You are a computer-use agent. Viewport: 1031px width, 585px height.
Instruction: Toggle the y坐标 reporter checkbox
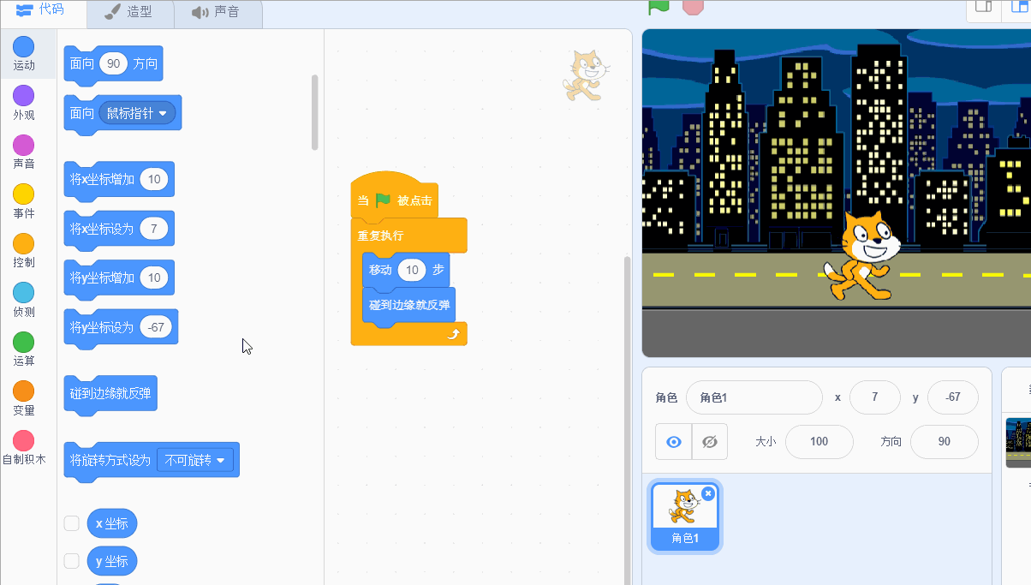click(x=72, y=561)
